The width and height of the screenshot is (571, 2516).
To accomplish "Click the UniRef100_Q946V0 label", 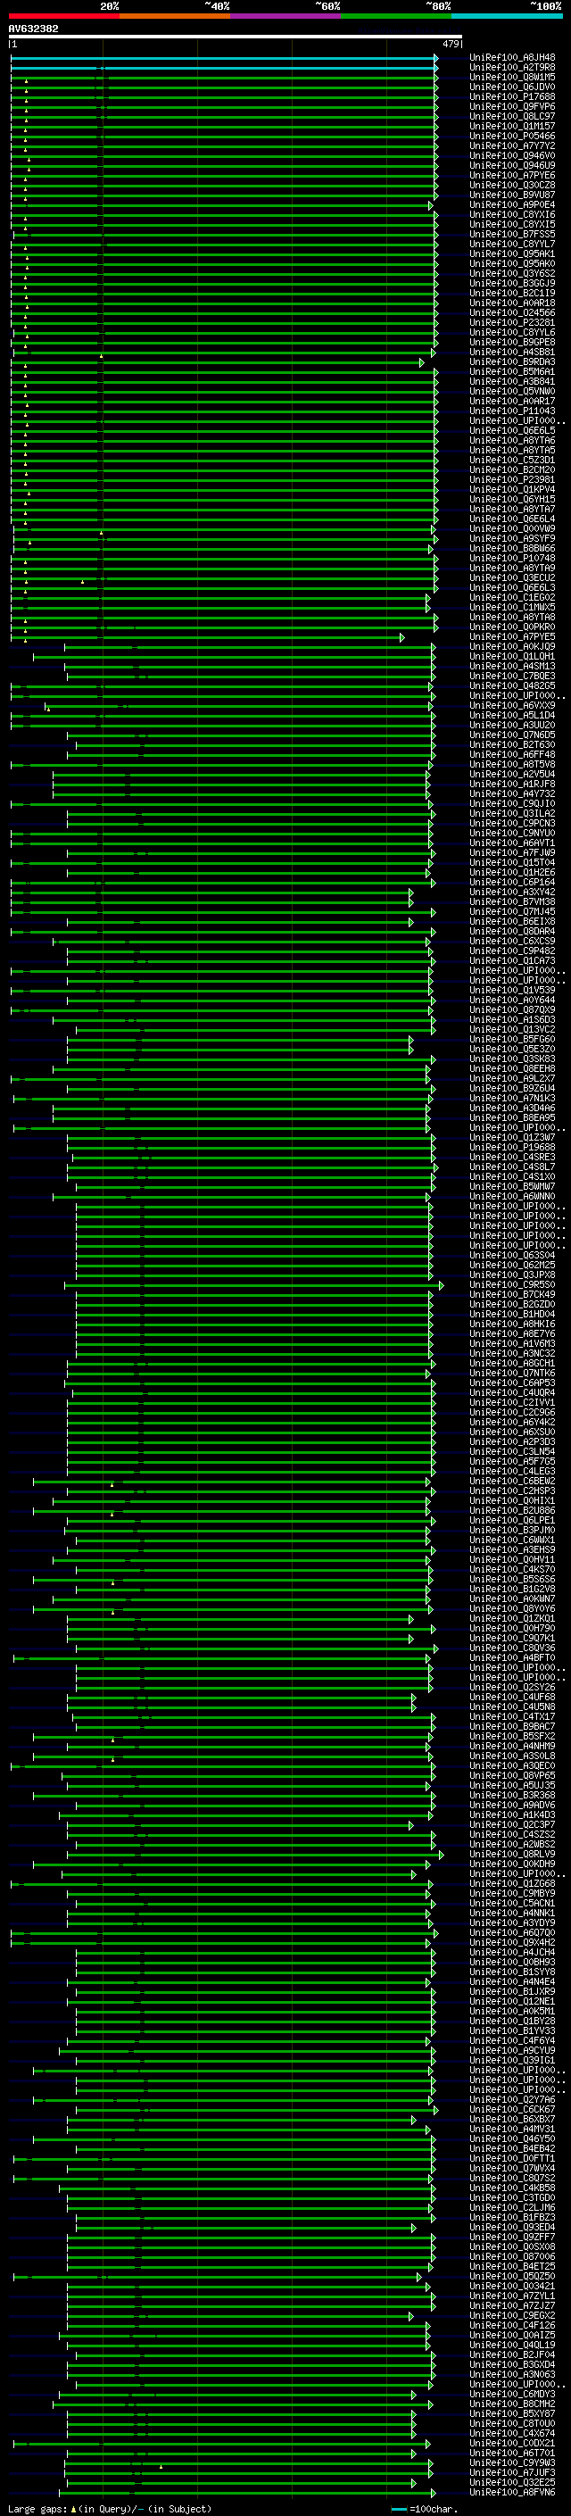I will pyautogui.click(x=512, y=156).
